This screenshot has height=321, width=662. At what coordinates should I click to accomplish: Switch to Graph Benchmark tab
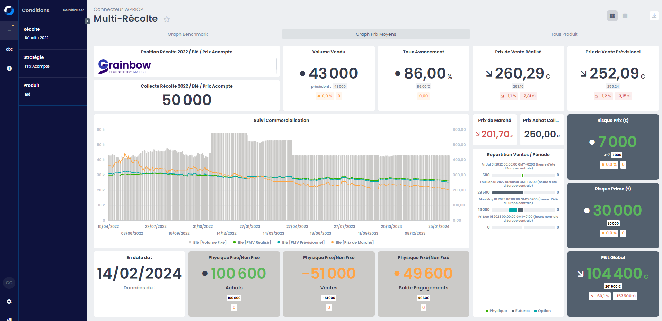coord(187,34)
